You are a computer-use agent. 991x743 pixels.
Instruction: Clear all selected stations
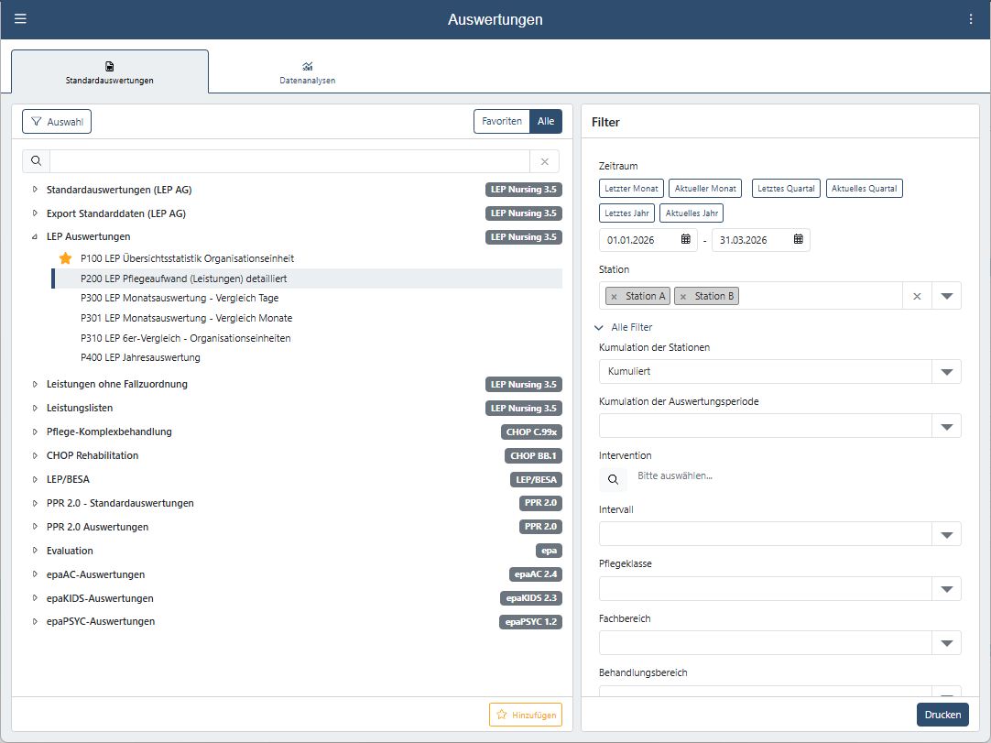[916, 296]
